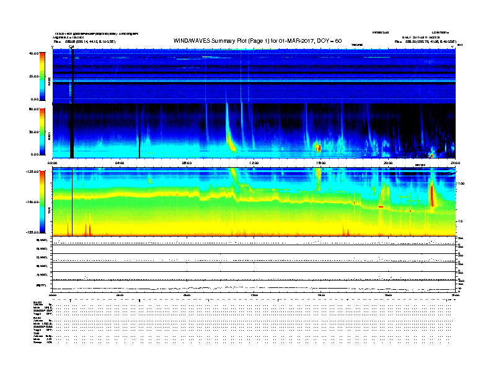Viewport: 491px width, 379px height.
Task: Click the top spectrogram color bar beside 40.00
Action: point(42,76)
